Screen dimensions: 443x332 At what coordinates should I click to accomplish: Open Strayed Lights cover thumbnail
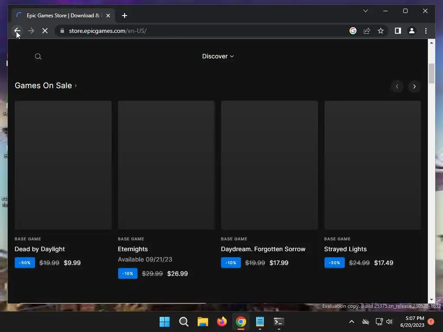(372, 165)
